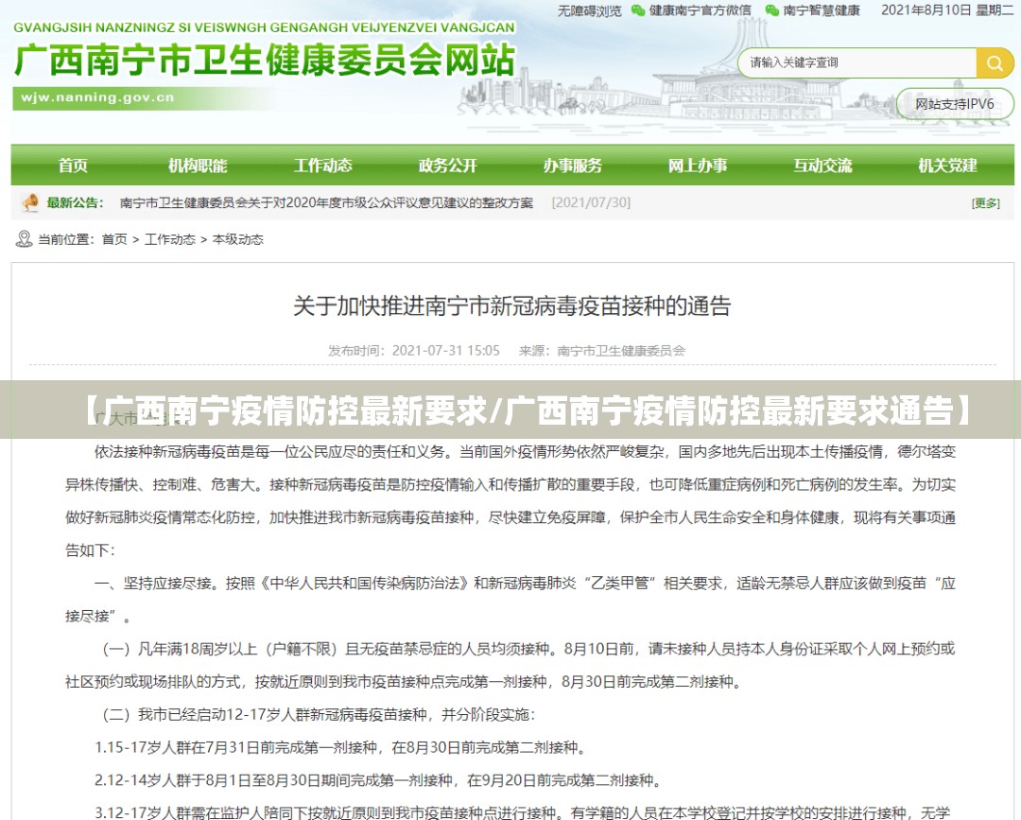The image size is (1021, 820).
Task: Click 本级动态 in the breadcrumb trail
Action: [237, 239]
